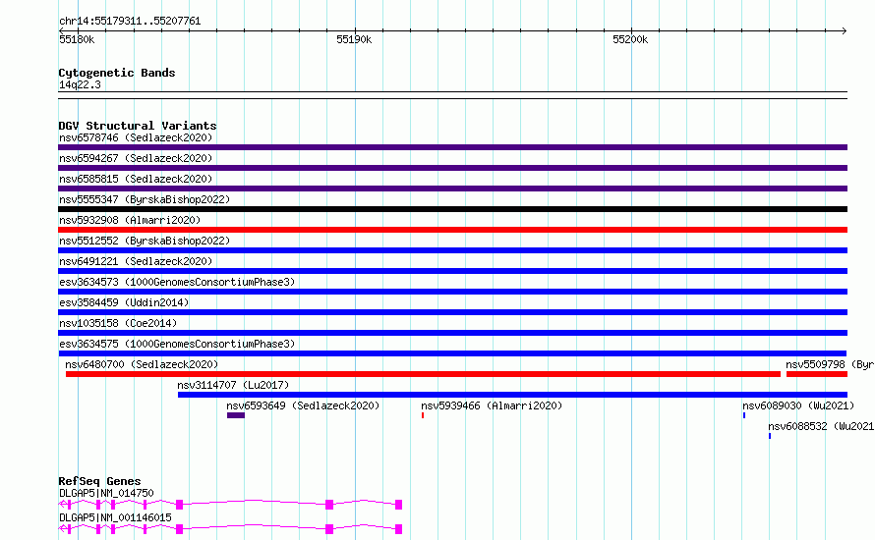Image resolution: width=875 pixels, height=540 pixels.
Task: Click the blue bar under esv3634575
Action: 452,353
